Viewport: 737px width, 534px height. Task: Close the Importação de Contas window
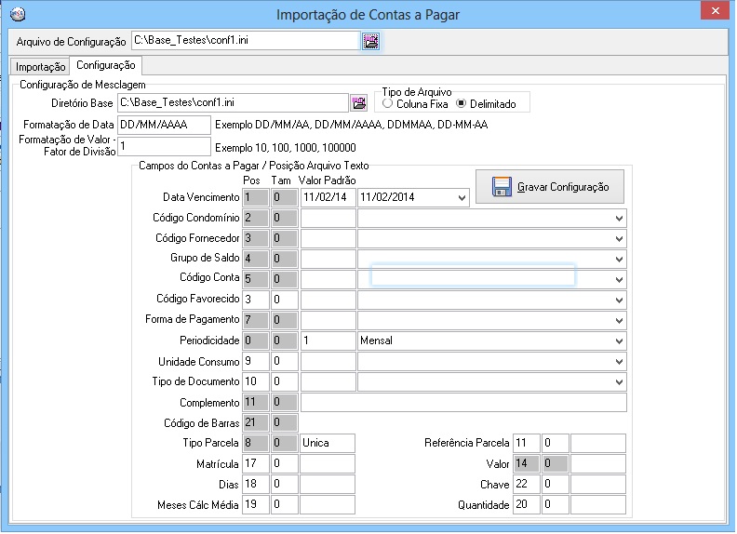(713, 12)
